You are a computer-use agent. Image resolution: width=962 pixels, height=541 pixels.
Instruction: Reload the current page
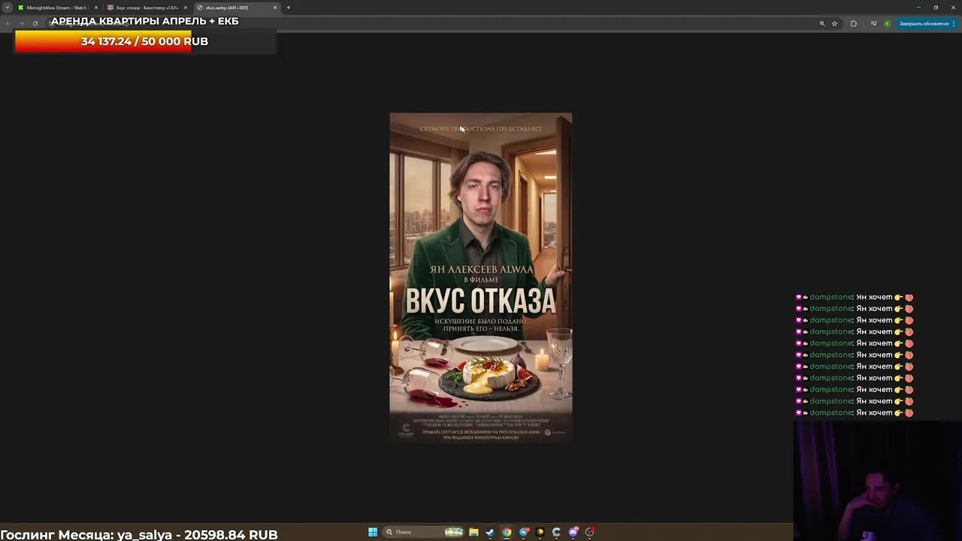pyautogui.click(x=35, y=23)
